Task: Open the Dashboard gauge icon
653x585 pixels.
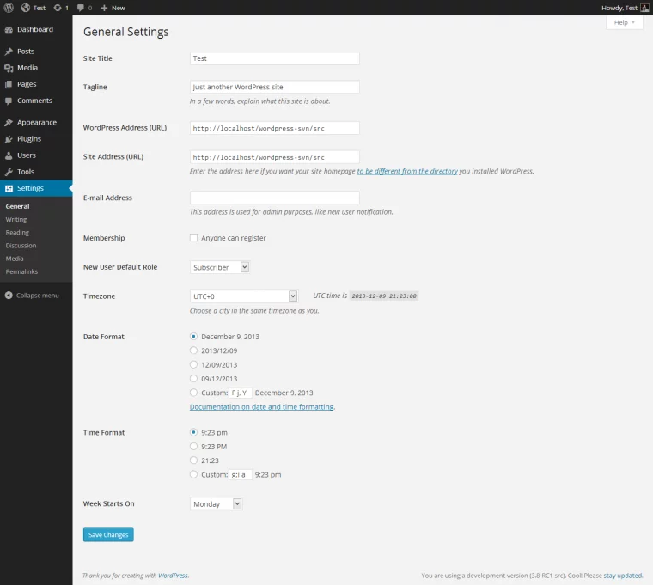Action: (9, 29)
